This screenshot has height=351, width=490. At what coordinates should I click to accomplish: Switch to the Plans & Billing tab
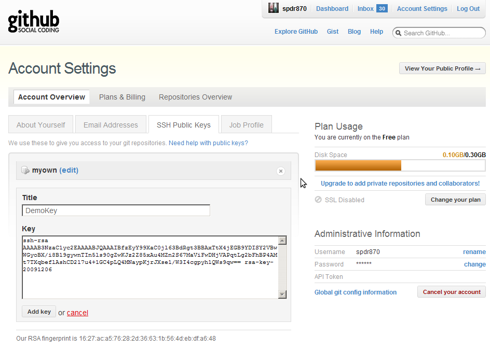click(x=122, y=97)
